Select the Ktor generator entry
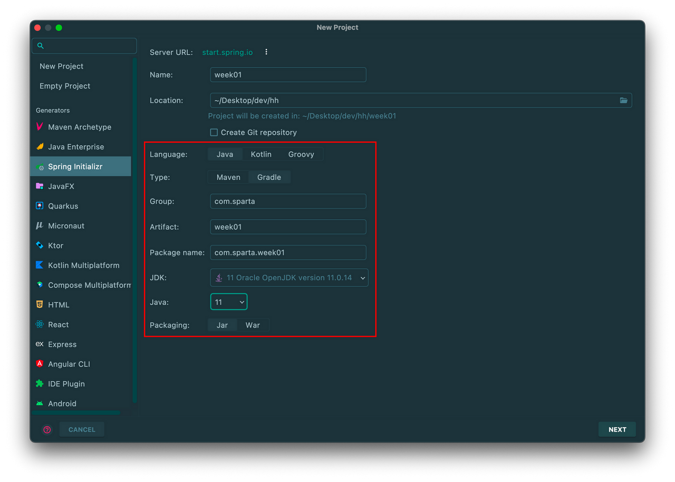Viewport: 675px width, 482px height. point(81,245)
